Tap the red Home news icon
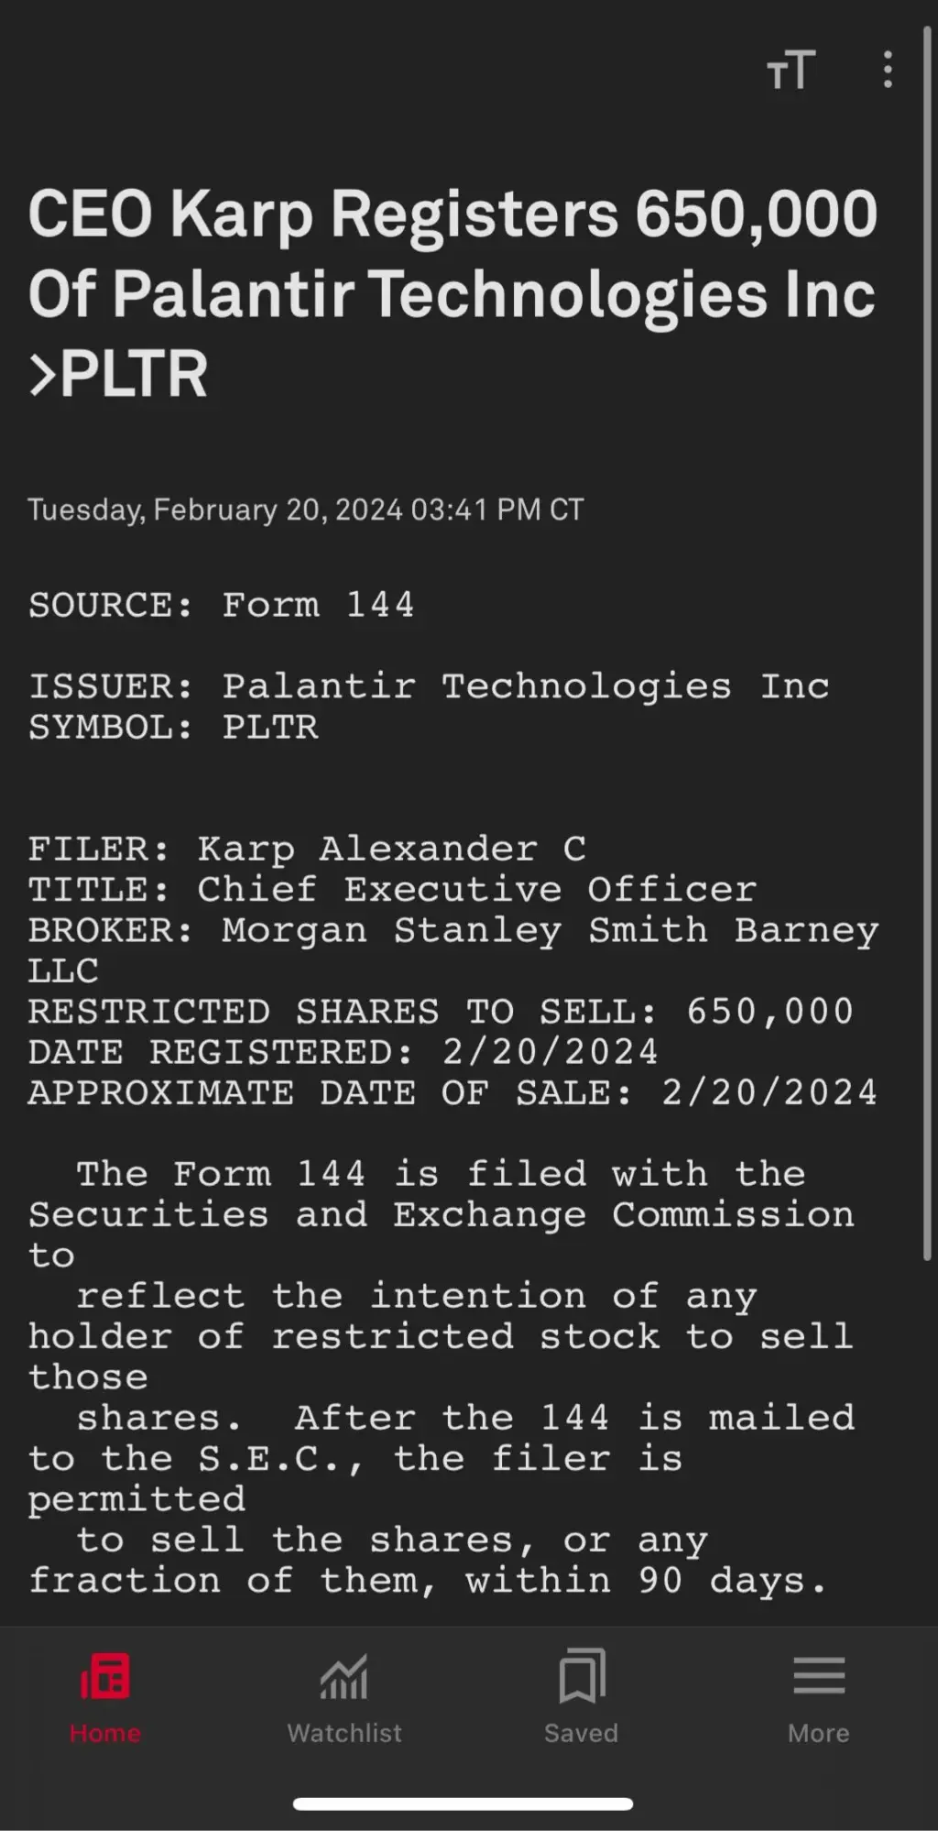 point(105,1676)
